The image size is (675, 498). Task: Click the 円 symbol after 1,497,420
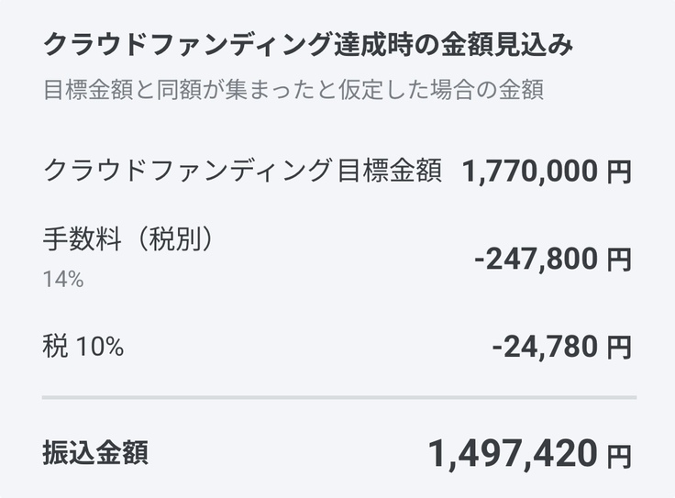pyautogui.click(x=619, y=453)
